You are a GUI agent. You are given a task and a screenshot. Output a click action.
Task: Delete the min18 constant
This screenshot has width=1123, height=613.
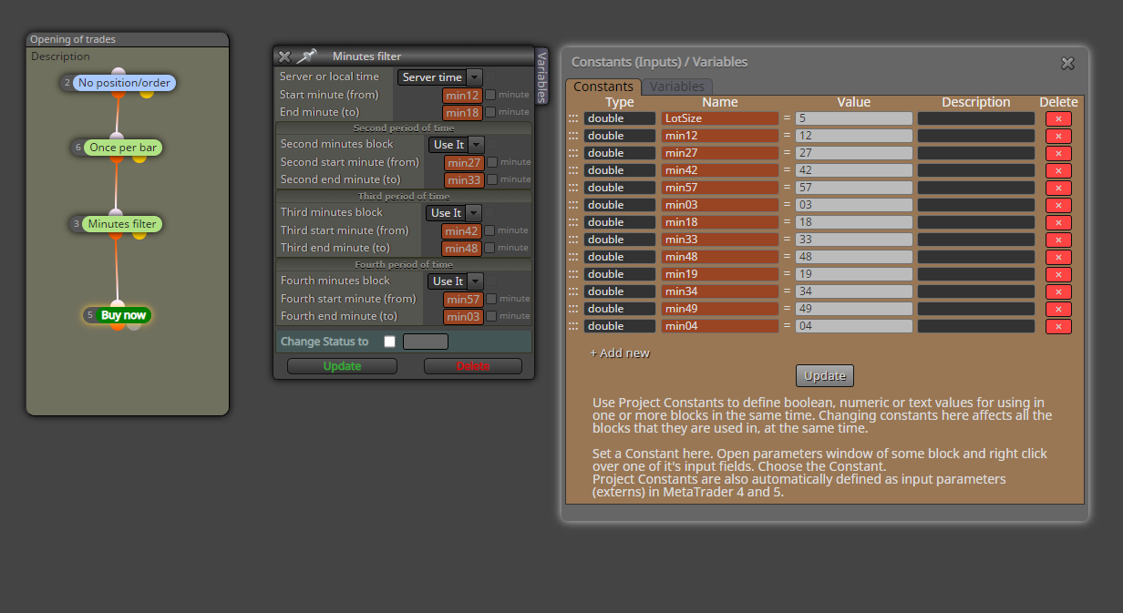[x=1058, y=222]
